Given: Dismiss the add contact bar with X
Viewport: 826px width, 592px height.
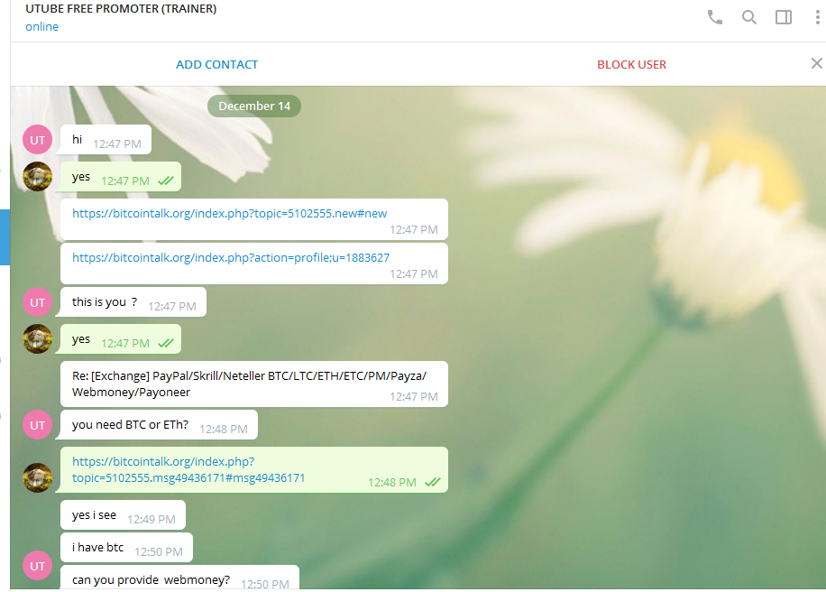Looking at the screenshot, I should point(816,64).
